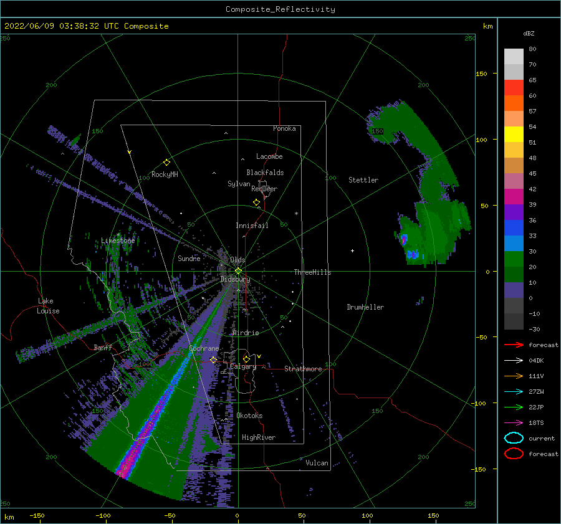561x524 pixels.
Task: Click the white 04DK arrow icon
Action: pyautogui.click(x=514, y=361)
